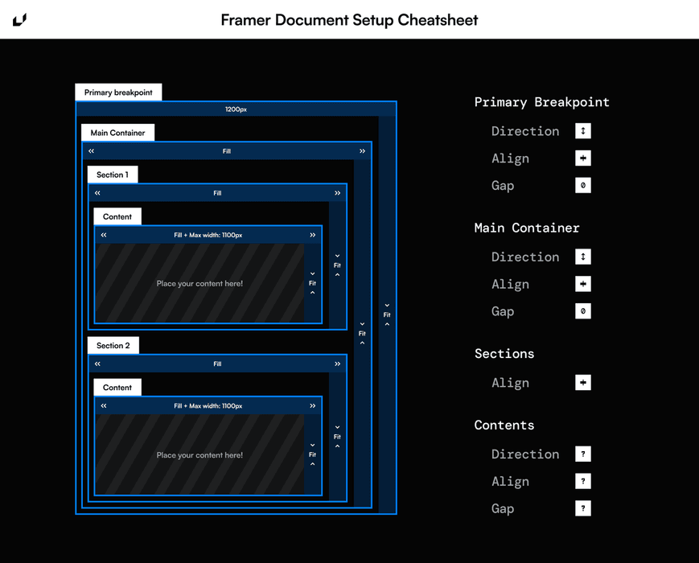Click Direction label under Primary Breakpoint heading
The image size is (699, 563).
pos(525,131)
